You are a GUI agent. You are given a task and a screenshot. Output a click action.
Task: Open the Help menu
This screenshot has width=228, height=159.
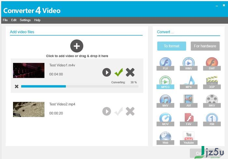(37, 20)
